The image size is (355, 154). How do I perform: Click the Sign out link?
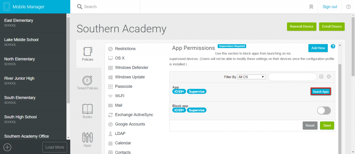[x=330, y=7]
